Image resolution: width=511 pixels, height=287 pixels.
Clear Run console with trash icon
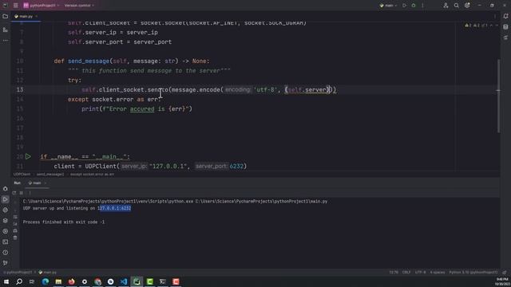[15, 238]
